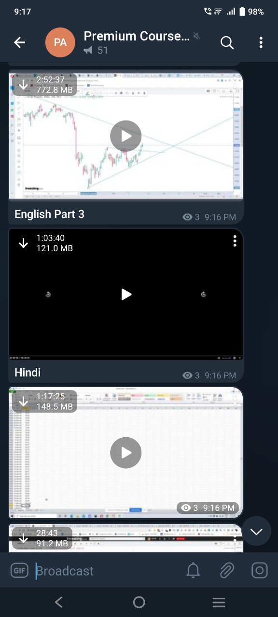Download the 772.8 MB video
This screenshot has height=617, width=278.
[x=23, y=85]
